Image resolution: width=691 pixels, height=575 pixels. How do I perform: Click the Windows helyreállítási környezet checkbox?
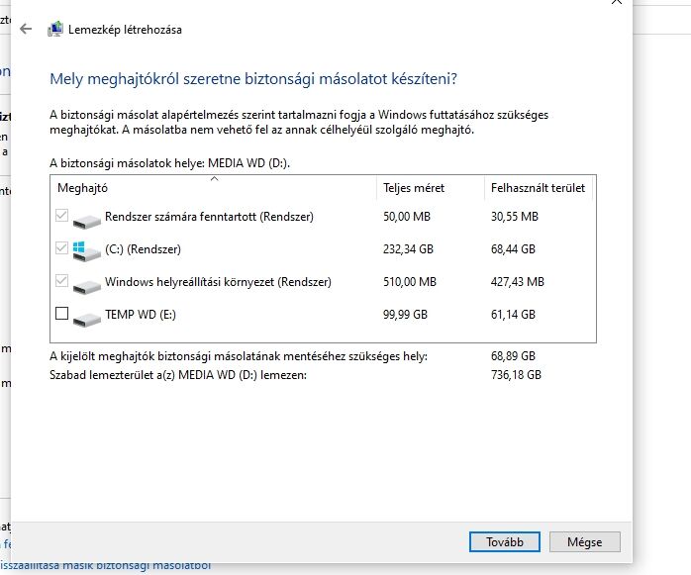62,281
